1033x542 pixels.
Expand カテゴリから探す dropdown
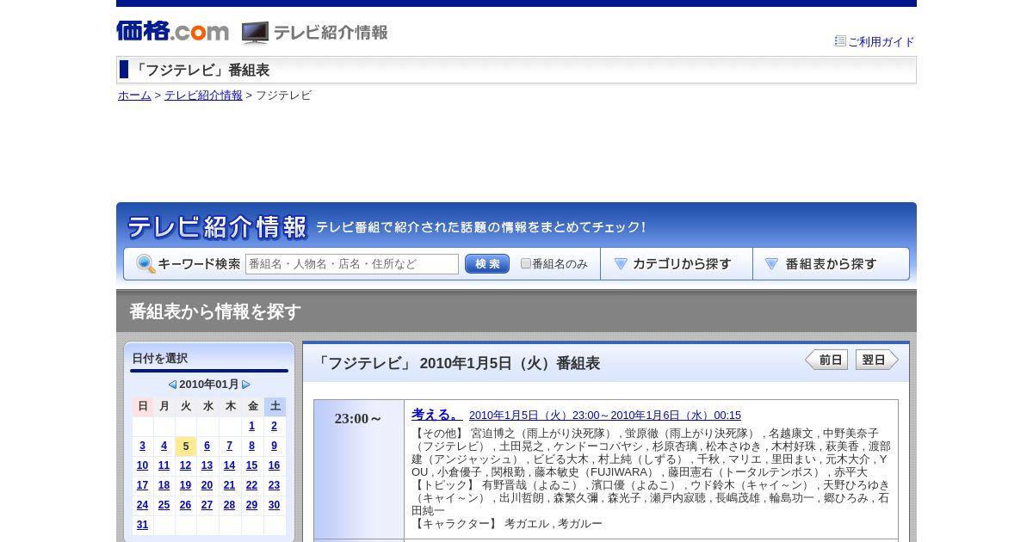[x=677, y=264]
